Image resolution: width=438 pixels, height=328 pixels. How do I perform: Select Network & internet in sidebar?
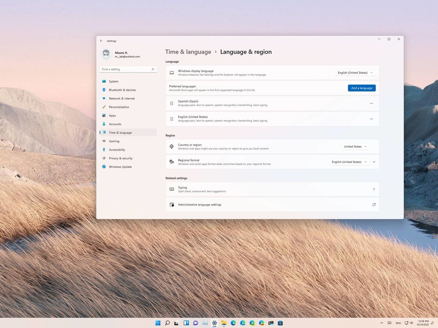128,98
